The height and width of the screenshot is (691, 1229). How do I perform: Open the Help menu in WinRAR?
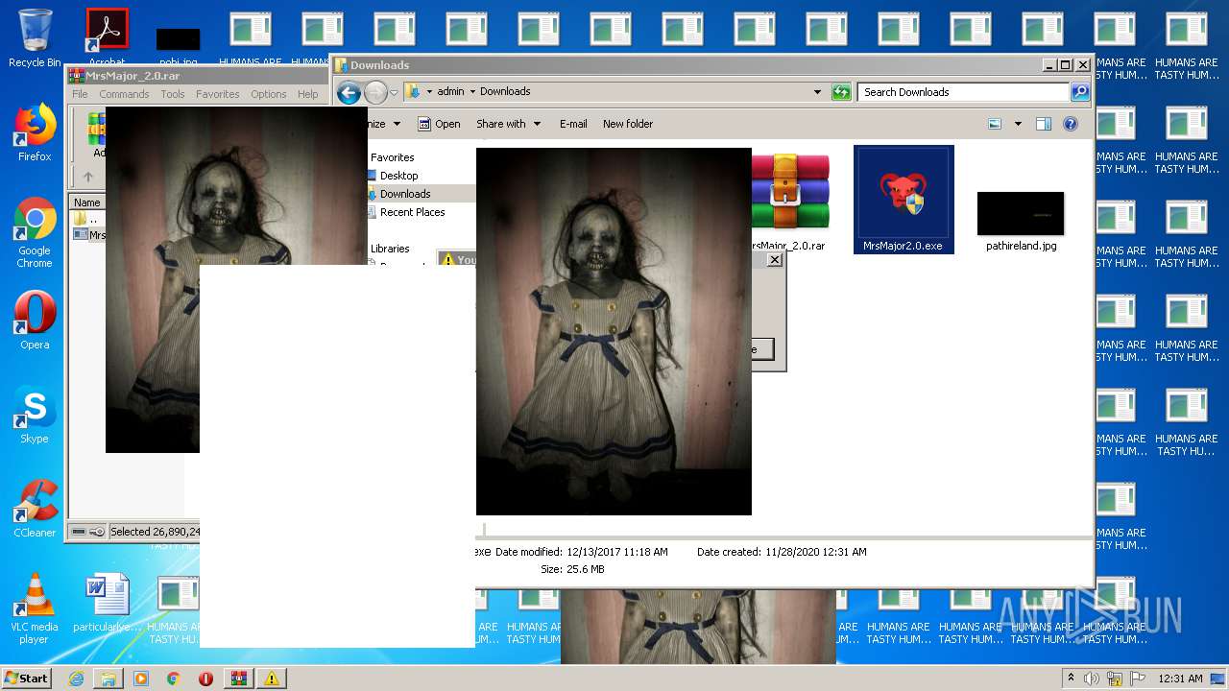click(x=307, y=94)
